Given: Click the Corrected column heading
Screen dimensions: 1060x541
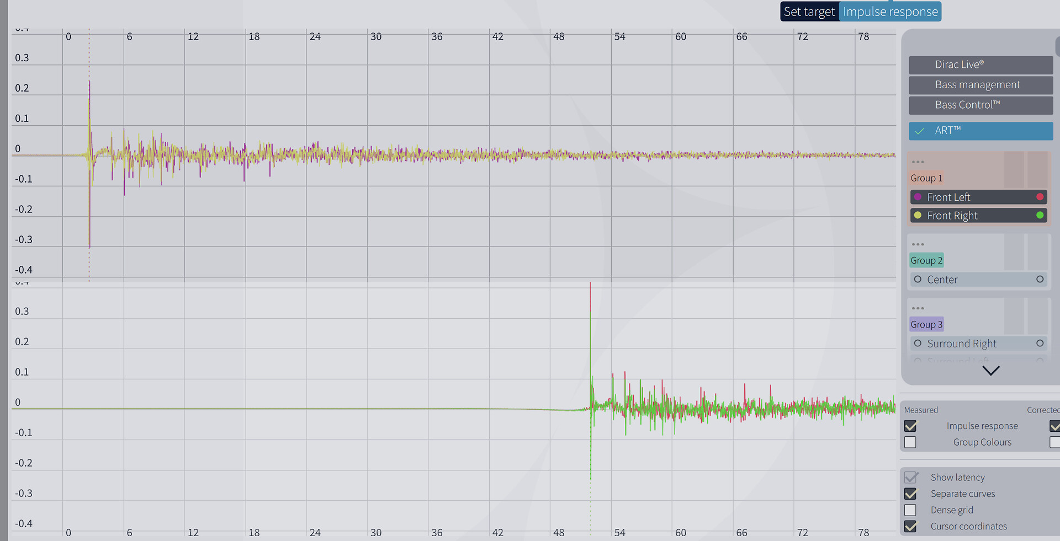Looking at the screenshot, I should pos(1043,410).
